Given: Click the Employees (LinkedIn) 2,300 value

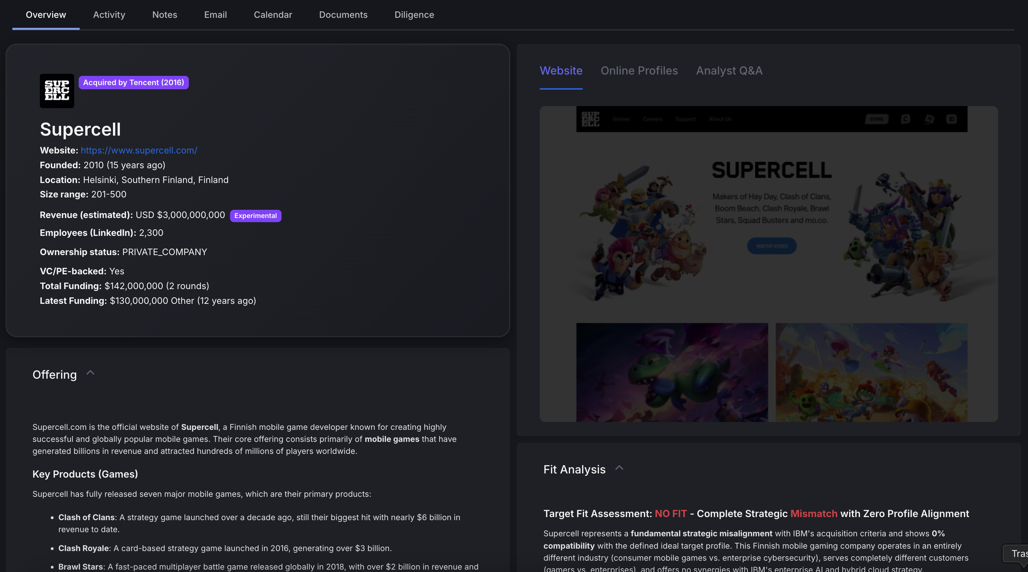Looking at the screenshot, I should point(151,233).
